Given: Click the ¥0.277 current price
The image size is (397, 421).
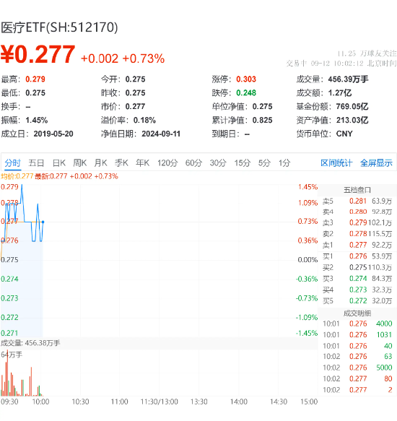Looking at the screenshot, I should (38, 54).
